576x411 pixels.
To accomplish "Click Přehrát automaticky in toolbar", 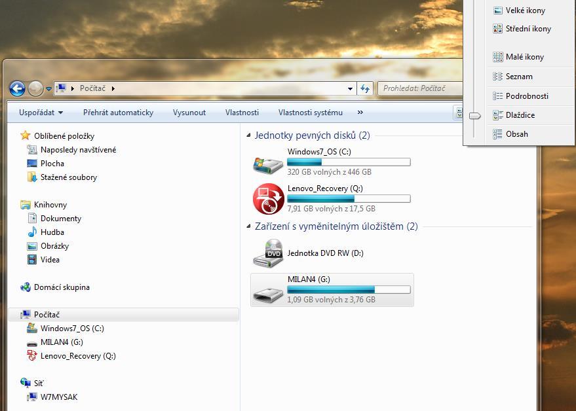I will [x=118, y=113].
